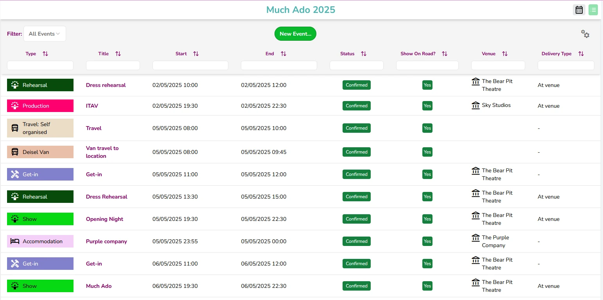Viewport: 603px width, 300px height.
Task: Click the venue building icon beside Sky Studios
Action: click(x=476, y=105)
